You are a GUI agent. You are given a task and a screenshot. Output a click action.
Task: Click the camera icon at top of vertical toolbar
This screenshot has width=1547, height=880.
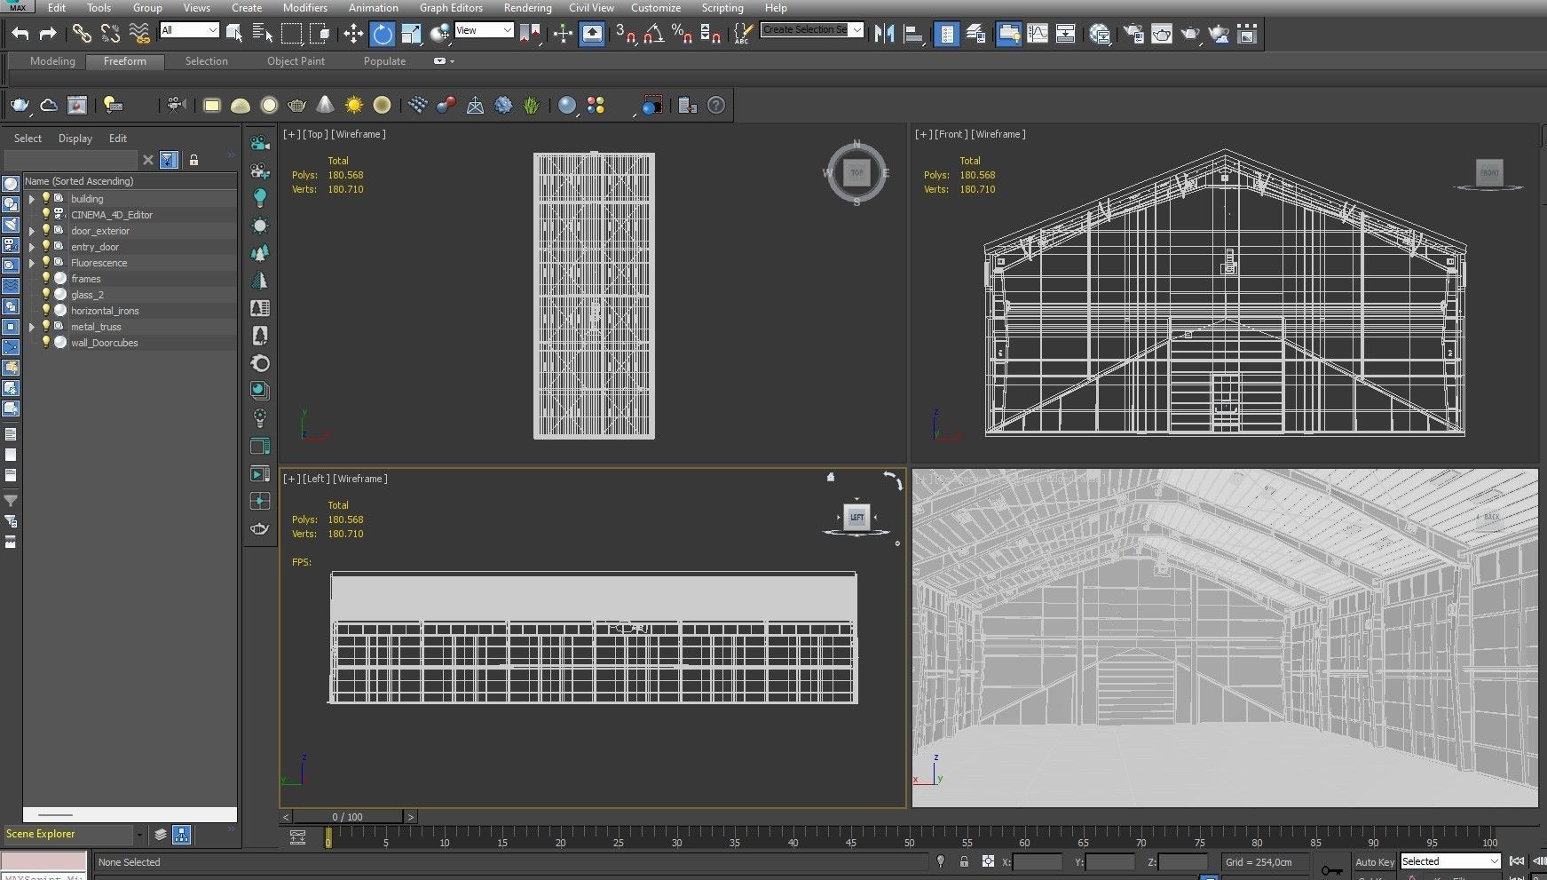[260, 143]
